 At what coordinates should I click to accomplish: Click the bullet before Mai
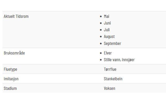click(101, 17)
